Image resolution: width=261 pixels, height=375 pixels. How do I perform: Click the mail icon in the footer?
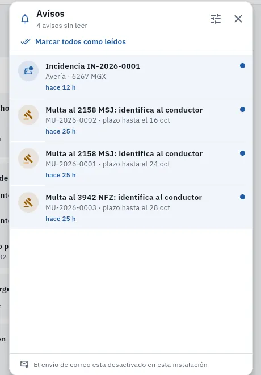tap(24, 364)
